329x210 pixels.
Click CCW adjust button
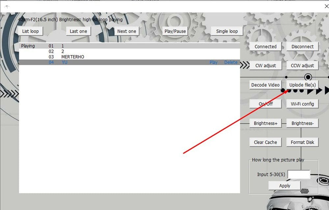302,66
